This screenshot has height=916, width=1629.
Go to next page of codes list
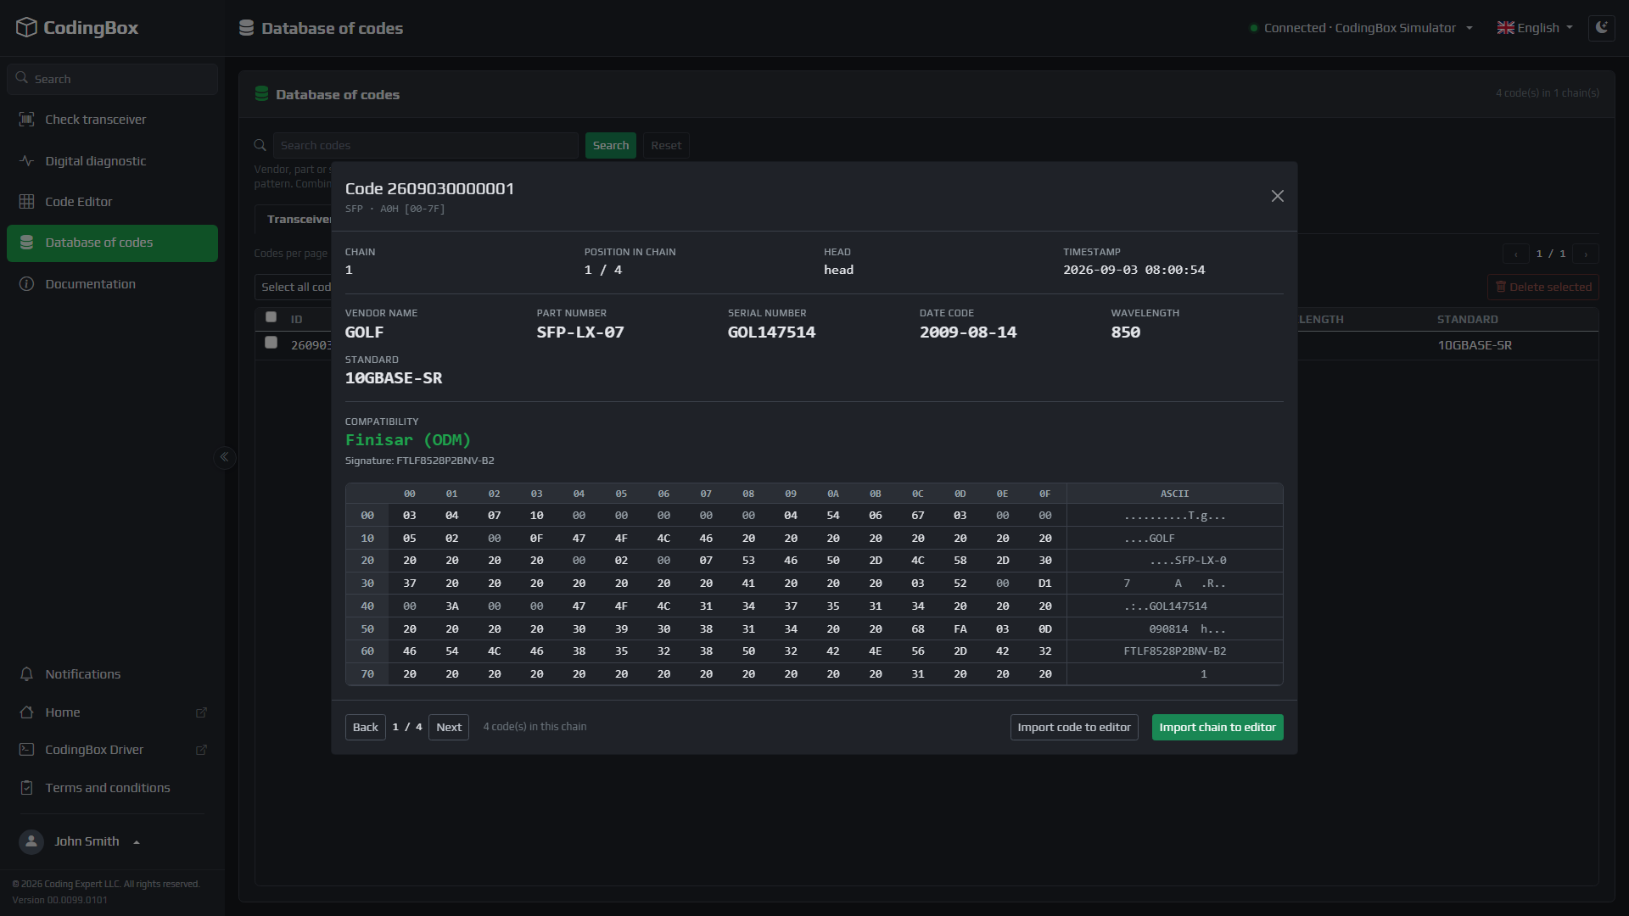click(1586, 254)
